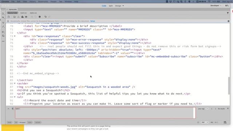Click the Dropbox icon in macOS menu bar
Viewport: 233px width, 131px height.
coord(170,1)
